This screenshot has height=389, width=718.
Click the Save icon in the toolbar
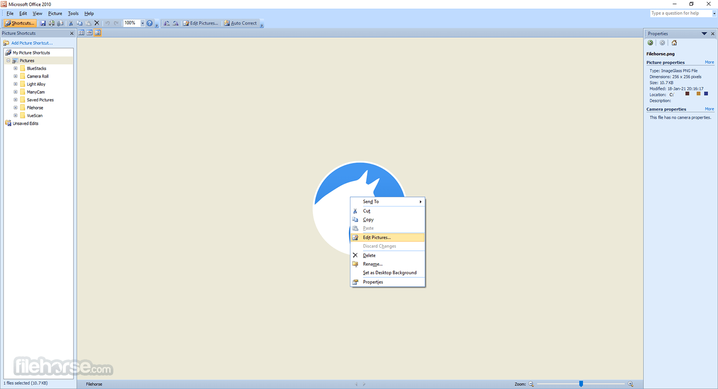coord(43,23)
